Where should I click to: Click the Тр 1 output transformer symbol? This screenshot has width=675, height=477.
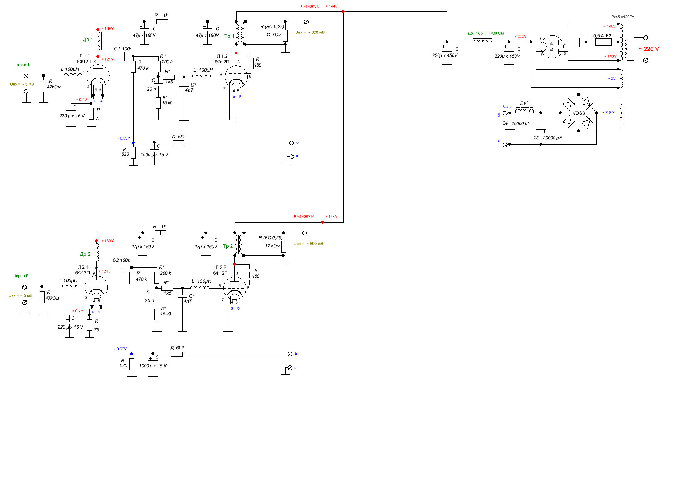[x=240, y=33]
